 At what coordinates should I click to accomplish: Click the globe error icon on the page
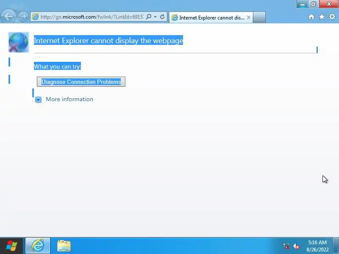18,42
